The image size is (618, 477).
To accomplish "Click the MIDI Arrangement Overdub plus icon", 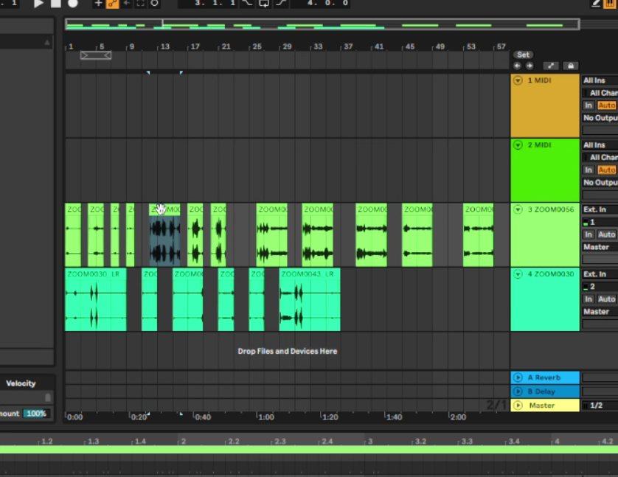I will 99,4.
